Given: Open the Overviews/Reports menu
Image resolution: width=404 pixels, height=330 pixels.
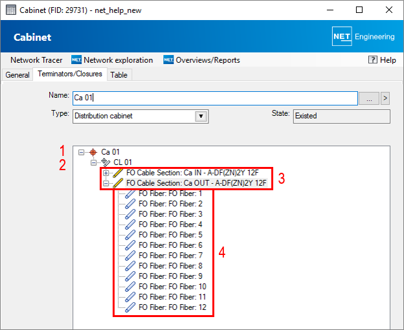Looking at the screenshot, I should [202, 60].
